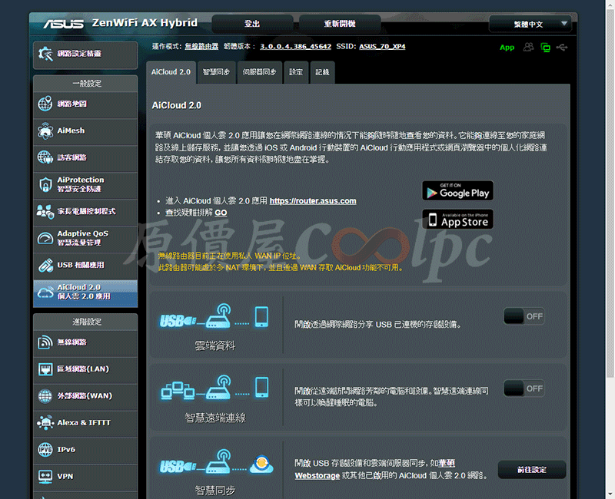Click the 無線路由器 operation mode link

(x=201, y=47)
